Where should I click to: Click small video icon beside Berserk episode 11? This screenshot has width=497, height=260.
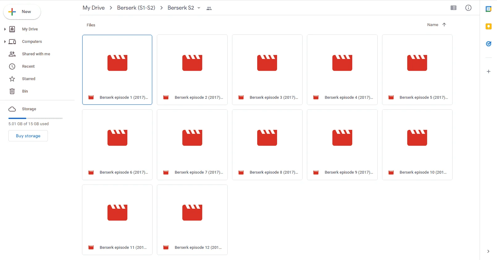[x=91, y=248]
